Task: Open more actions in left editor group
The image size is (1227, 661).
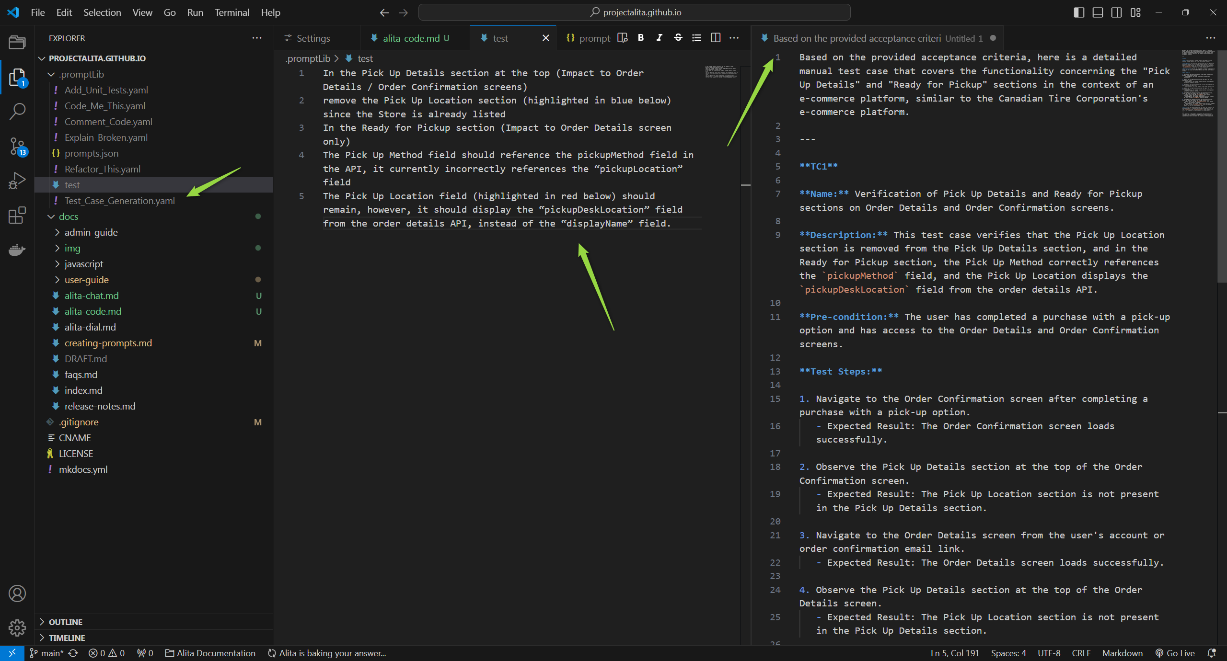Action: click(734, 38)
